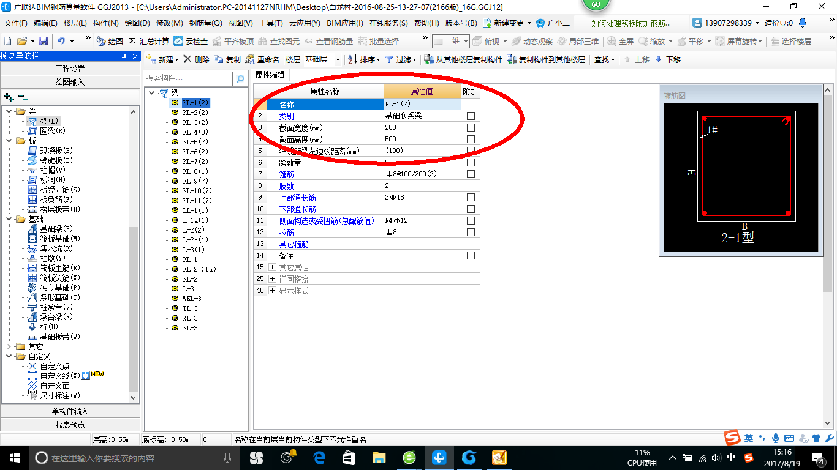Screen dimensions: 837x470
Task: Click 上移 move up arrow
Action: [637, 59]
